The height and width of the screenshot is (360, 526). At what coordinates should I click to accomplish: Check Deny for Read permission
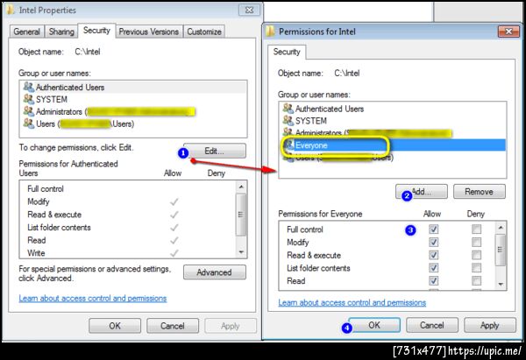pos(476,280)
